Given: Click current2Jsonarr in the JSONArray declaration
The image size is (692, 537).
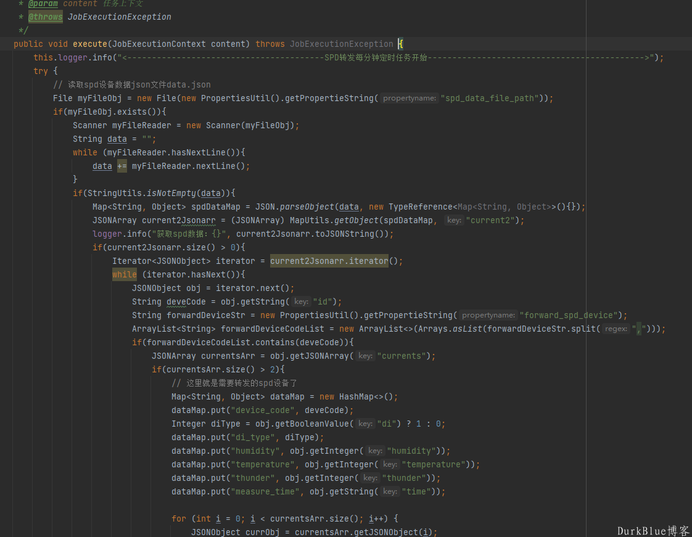Looking at the screenshot, I should 179,221.
